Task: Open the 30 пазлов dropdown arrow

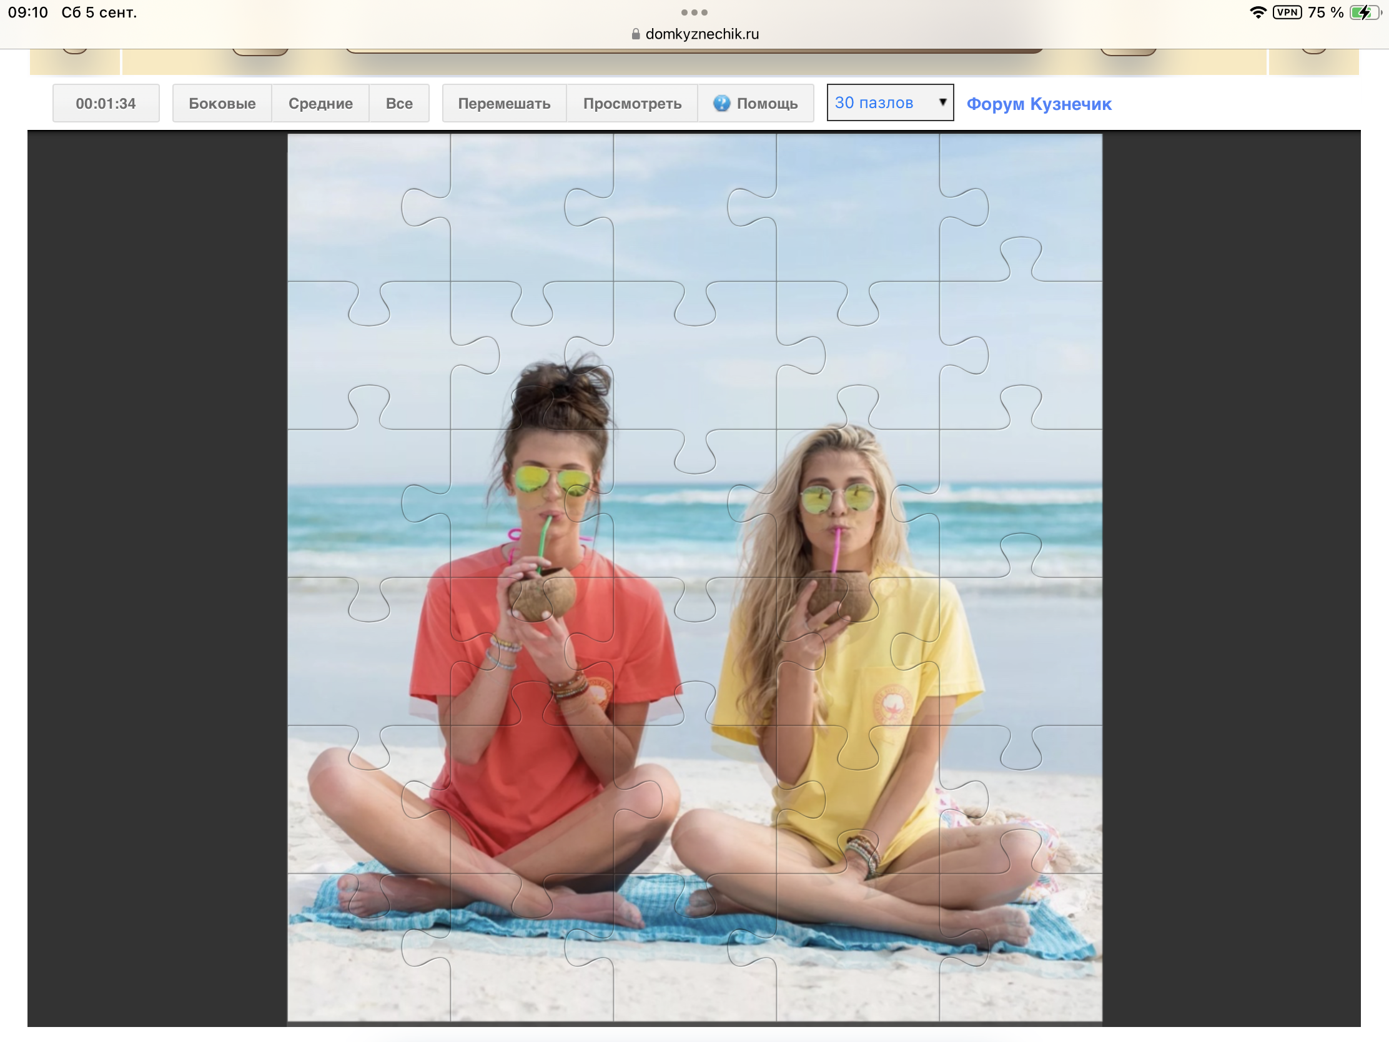Action: tap(942, 102)
